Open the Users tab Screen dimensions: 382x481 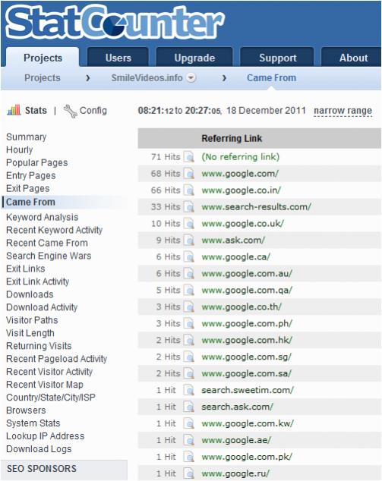click(x=118, y=58)
